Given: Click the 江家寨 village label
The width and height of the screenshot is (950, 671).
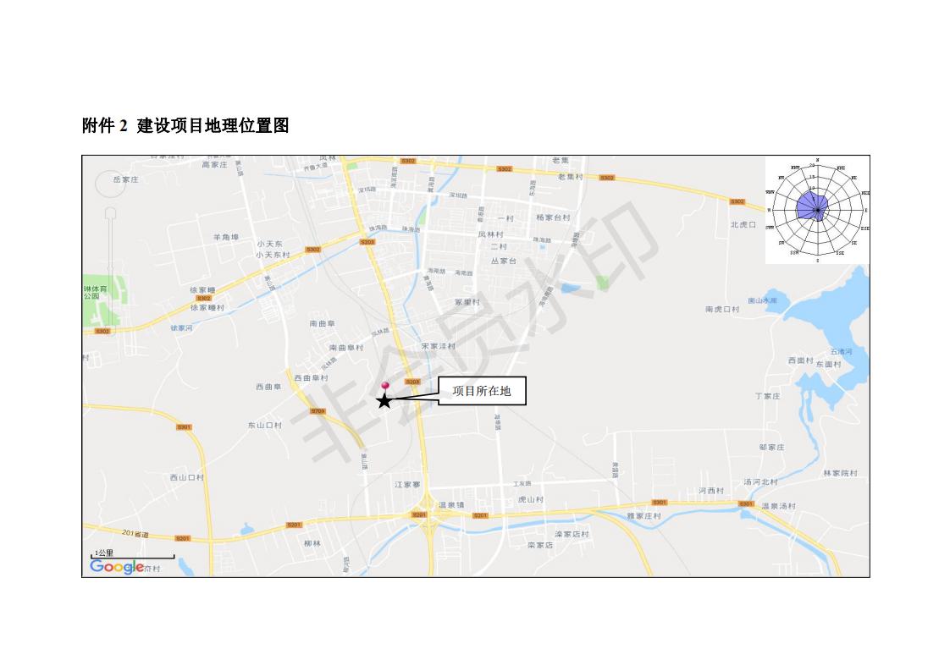Looking at the screenshot, I should pos(407,485).
